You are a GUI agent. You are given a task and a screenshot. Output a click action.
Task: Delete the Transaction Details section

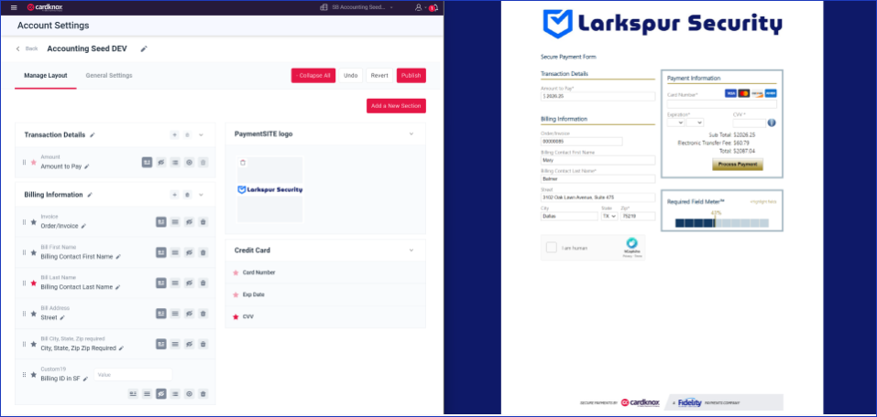[188, 134]
